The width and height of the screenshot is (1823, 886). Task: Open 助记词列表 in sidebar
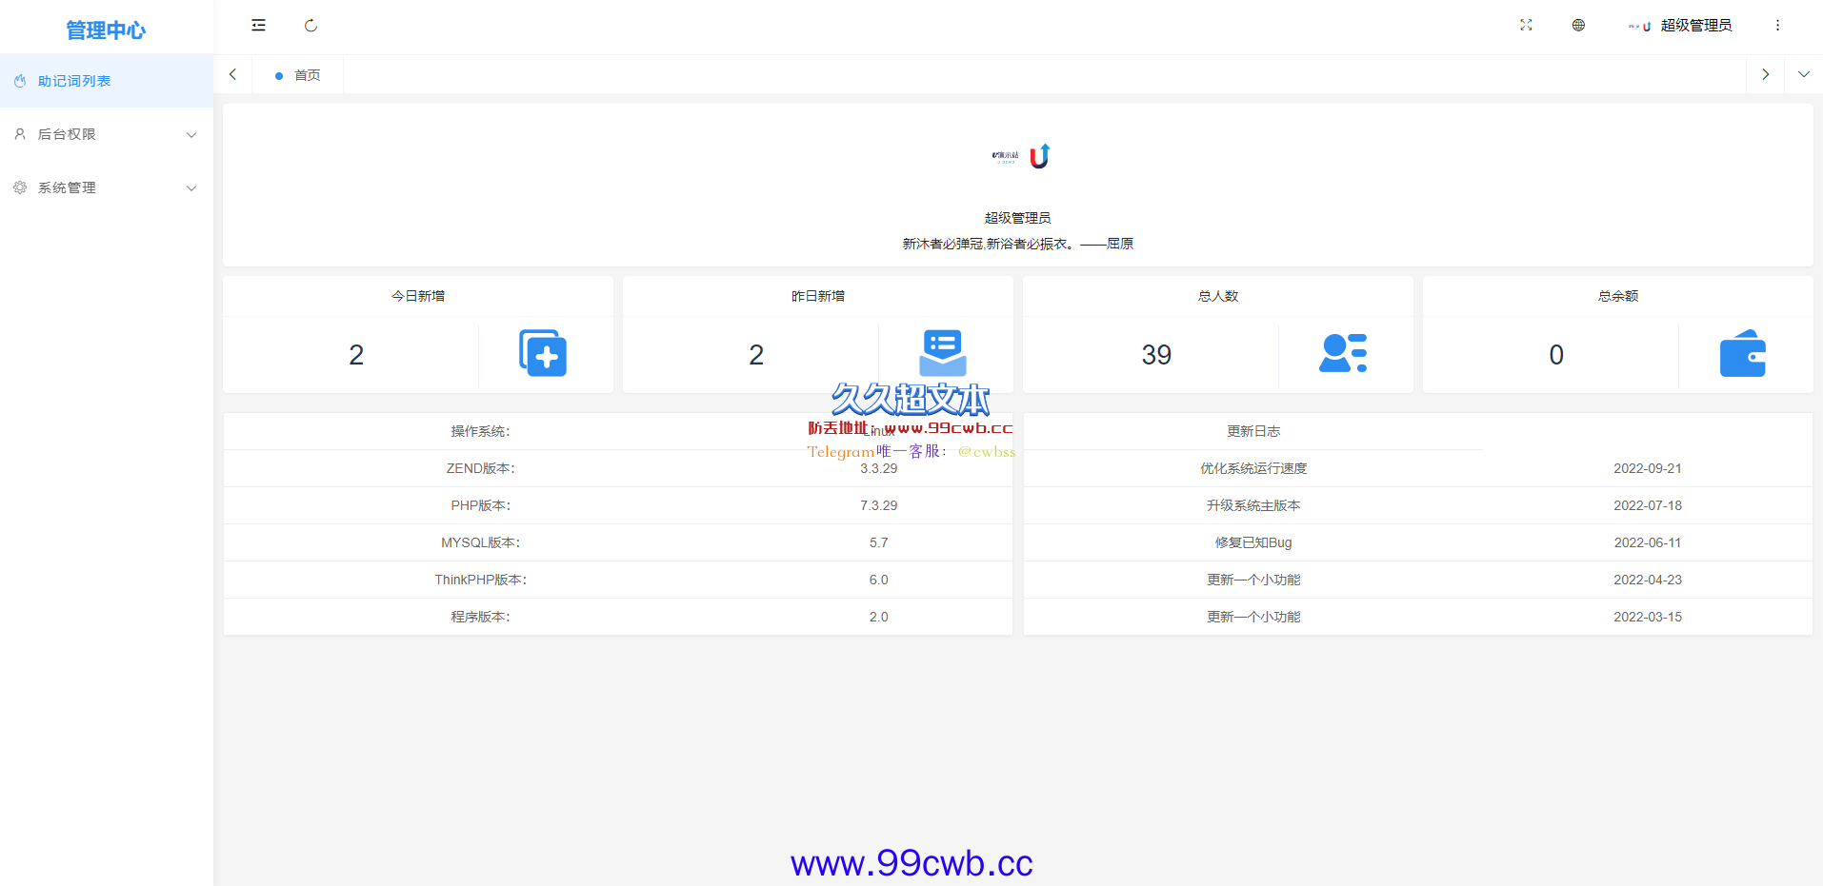pos(107,81)
